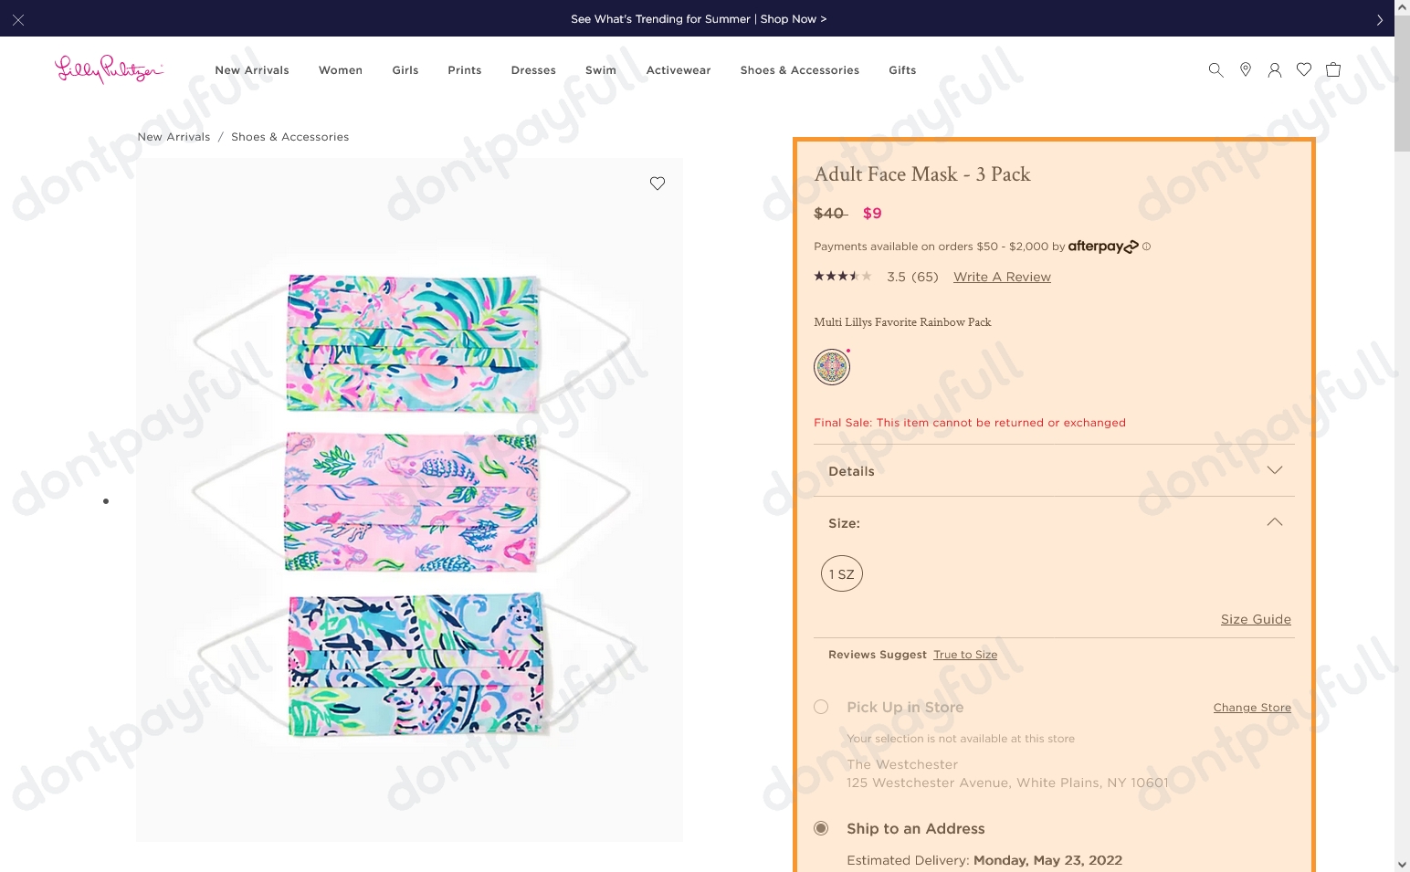Click the Write A Review link

point(1001,277)
